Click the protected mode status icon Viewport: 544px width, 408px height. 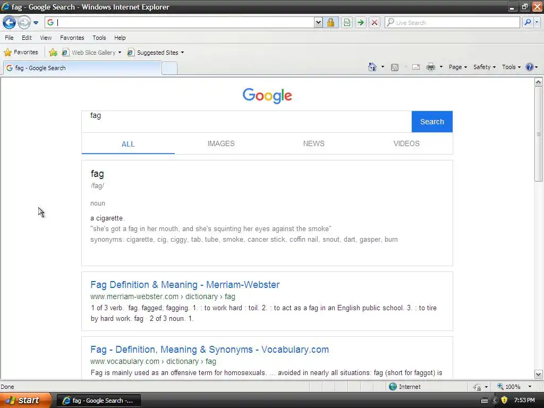pos(478,387)
